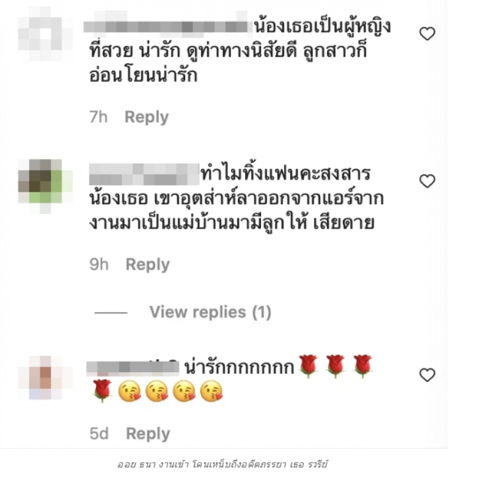
Task: Select the 7h timestamp
Action: 98,117
